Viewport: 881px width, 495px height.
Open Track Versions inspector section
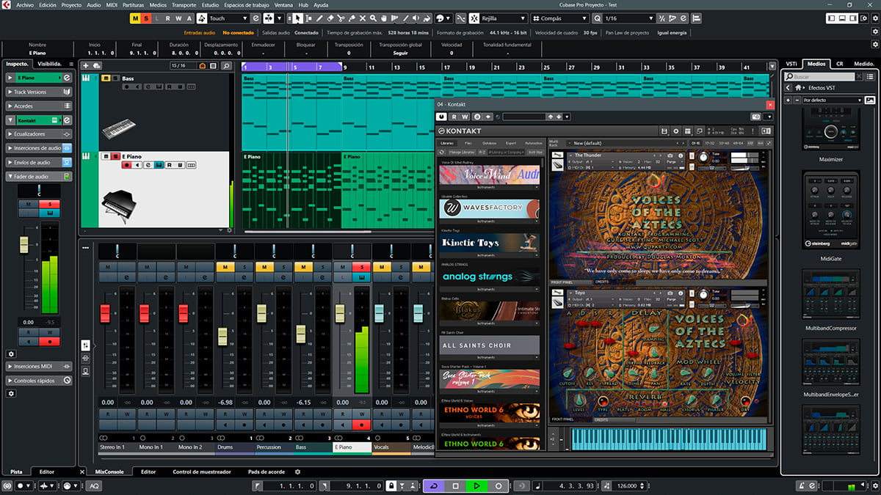click(39, 92)
